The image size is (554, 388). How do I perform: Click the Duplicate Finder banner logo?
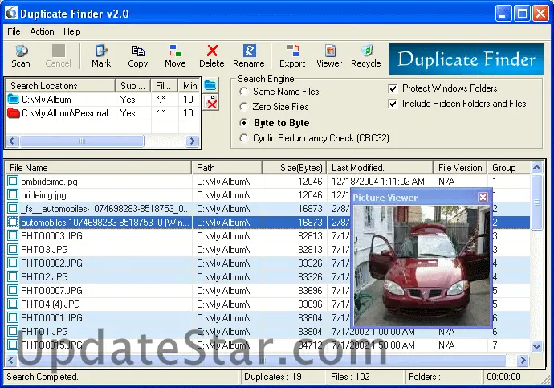tap(466, 59)
